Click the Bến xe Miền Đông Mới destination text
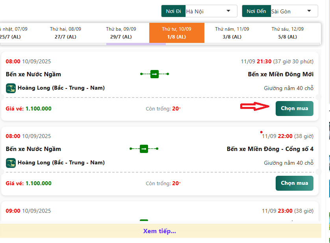 [280, 74]
